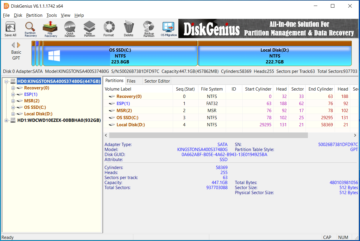The height and width of the screenshot is (241, 360).
Task: Click the New Partition icon
Action: [x=89, y=29]
